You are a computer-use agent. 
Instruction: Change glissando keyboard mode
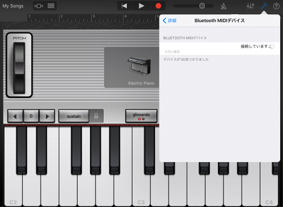141,116
